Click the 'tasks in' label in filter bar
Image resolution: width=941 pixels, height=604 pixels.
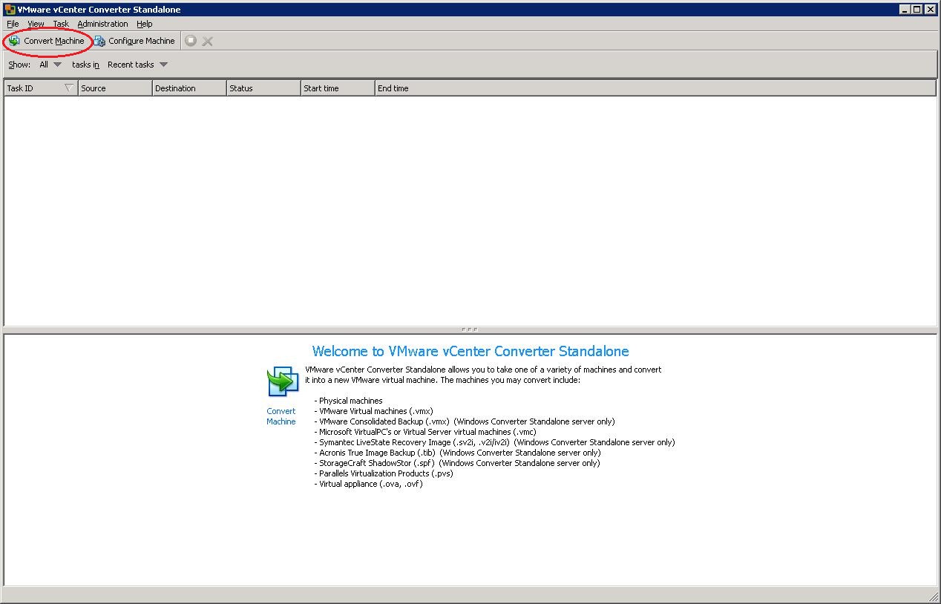85,65
